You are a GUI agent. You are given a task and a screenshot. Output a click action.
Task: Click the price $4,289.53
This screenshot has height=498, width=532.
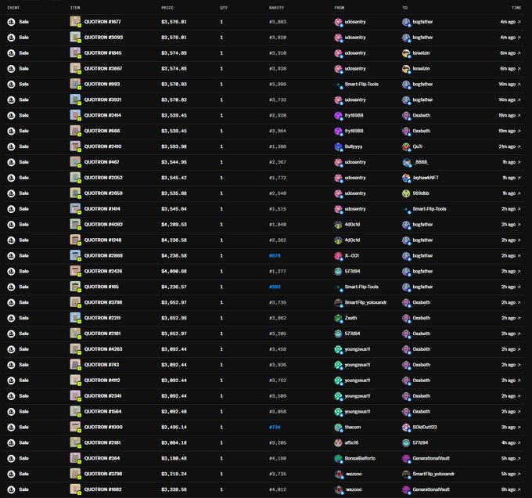[174, 225]
